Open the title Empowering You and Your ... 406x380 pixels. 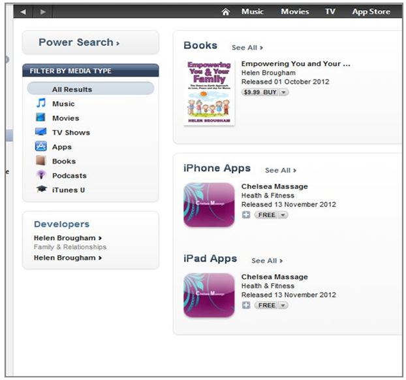tap(296, 64)
